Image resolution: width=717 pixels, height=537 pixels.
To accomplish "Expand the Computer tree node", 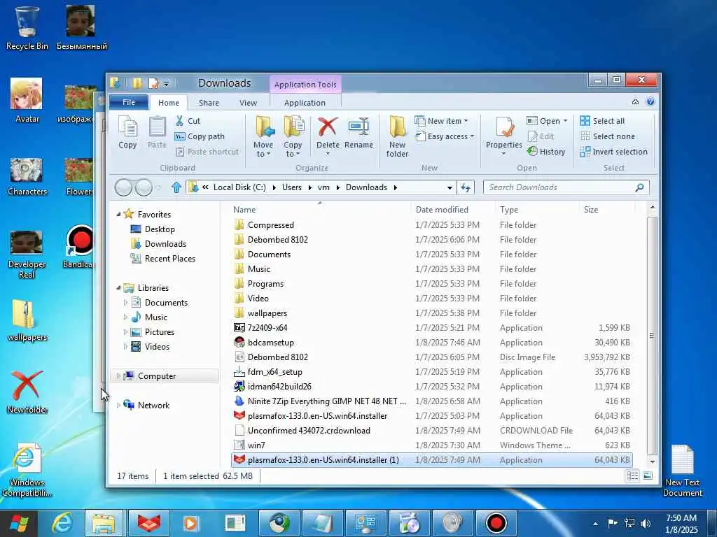I will click(x=118, y=375).
